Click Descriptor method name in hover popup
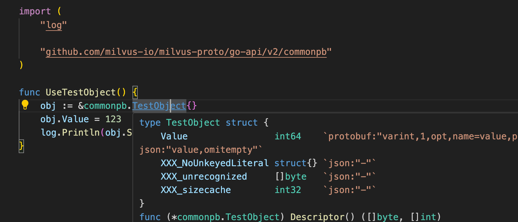Image resolution: width=518 pixels, height=222 pixels. coord(317,217)
